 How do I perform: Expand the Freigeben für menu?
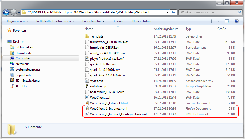click(x=93, y=21)
